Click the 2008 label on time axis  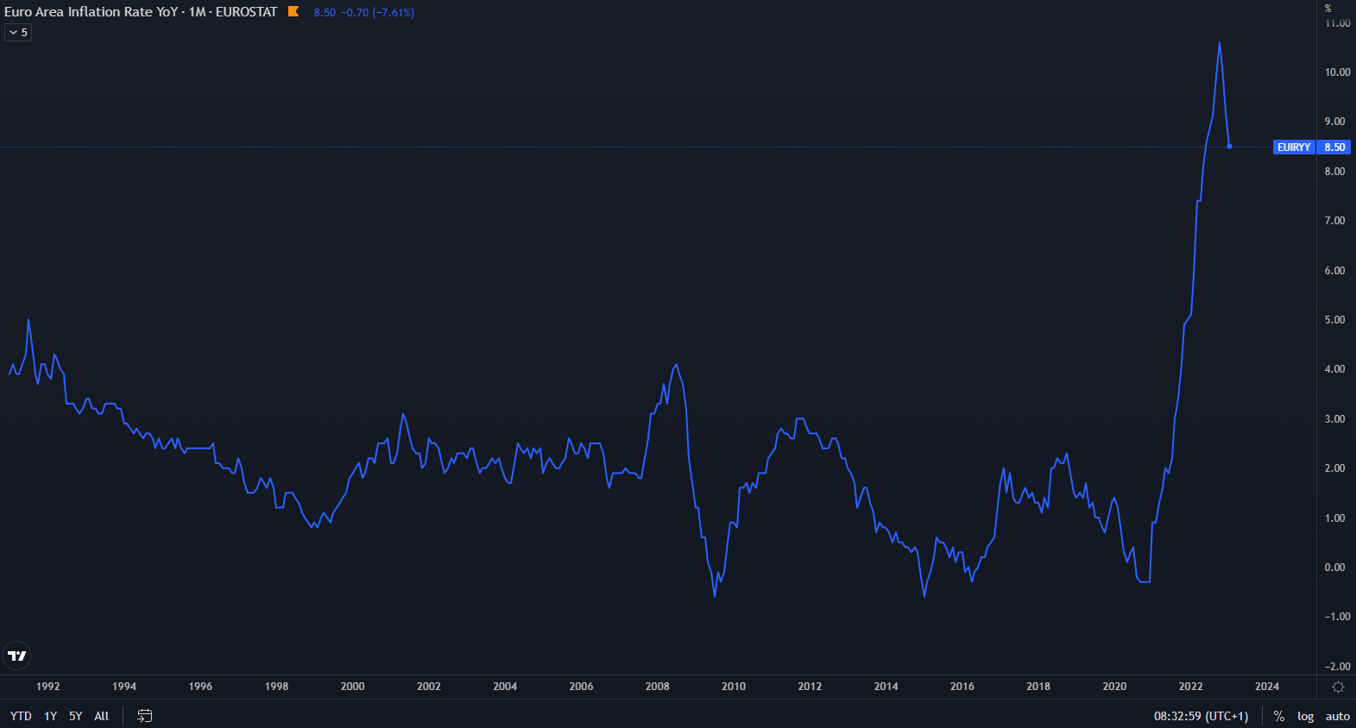click(657, 687)
